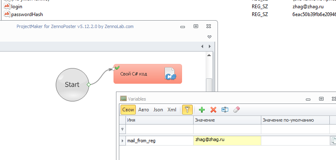Switch to the Json variables tab
336x160 pixels.
pyautogui.click(x=158, y=110)
